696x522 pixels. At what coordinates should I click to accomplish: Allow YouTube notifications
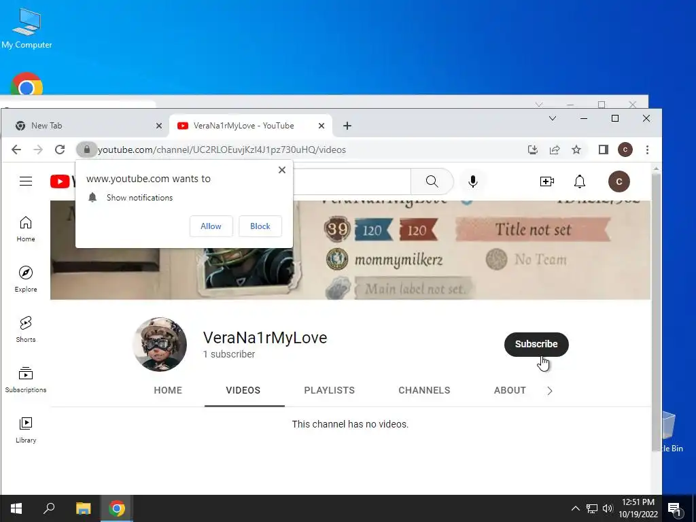pos(211,226)
